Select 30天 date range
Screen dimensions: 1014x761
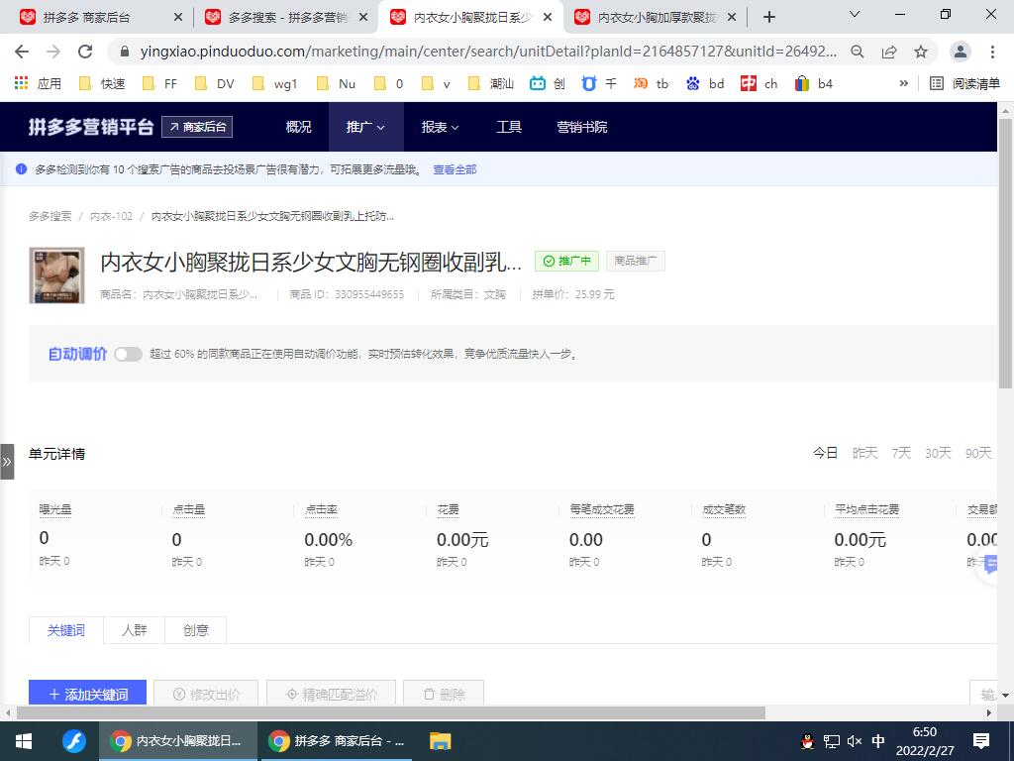938,453
